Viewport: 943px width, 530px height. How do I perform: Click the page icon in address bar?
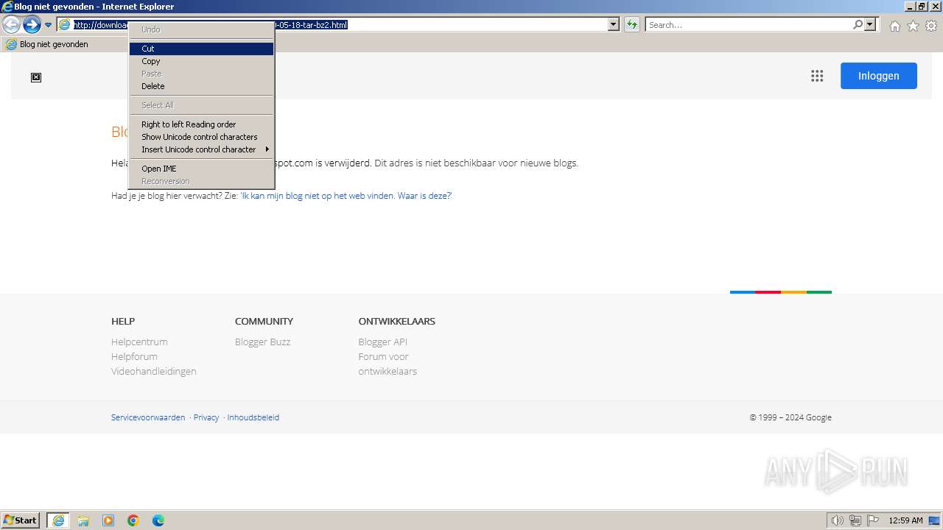[x=65, y=25]
